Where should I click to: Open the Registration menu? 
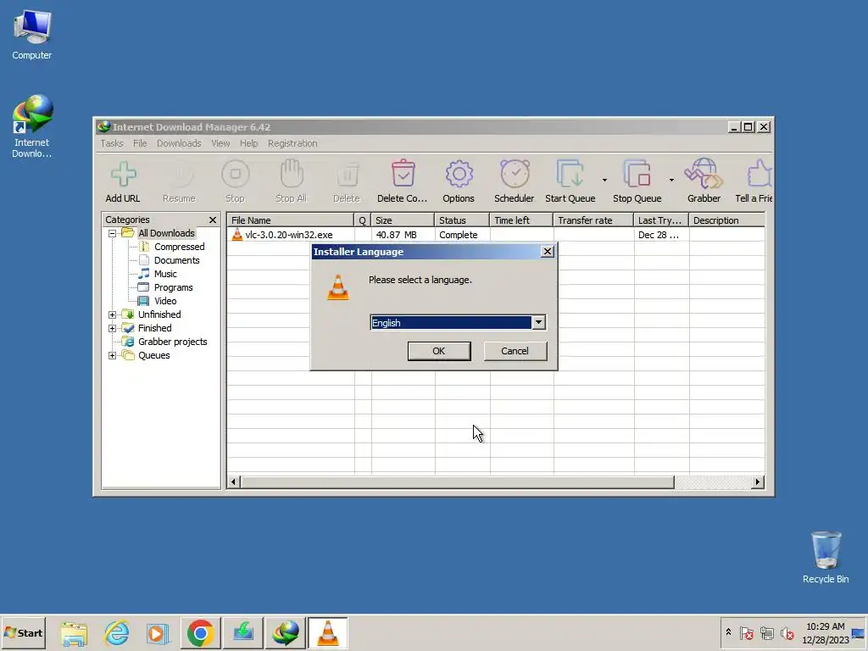(292, 143)
